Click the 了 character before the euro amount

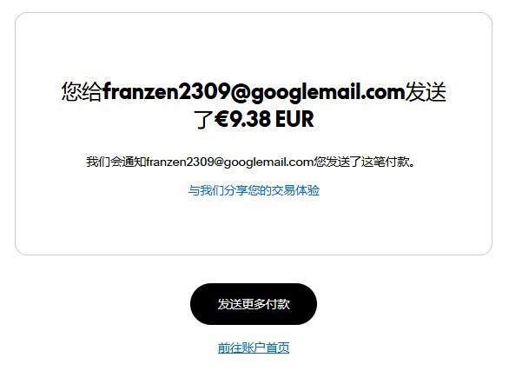click(x=204, y=120)
